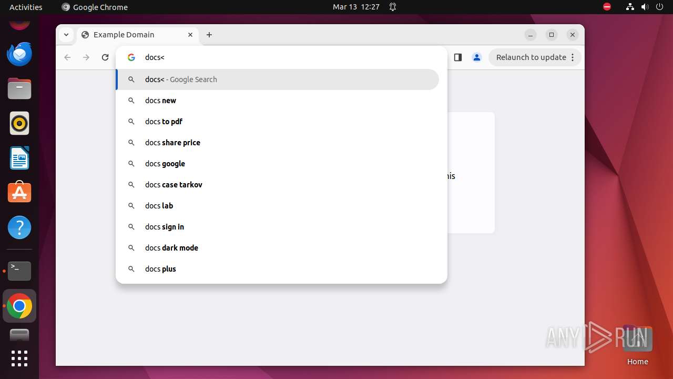Image resolution: width=673 pixels, height=379 pixels.
Task: Click the volume icon in the top bar
Action: 645,7
